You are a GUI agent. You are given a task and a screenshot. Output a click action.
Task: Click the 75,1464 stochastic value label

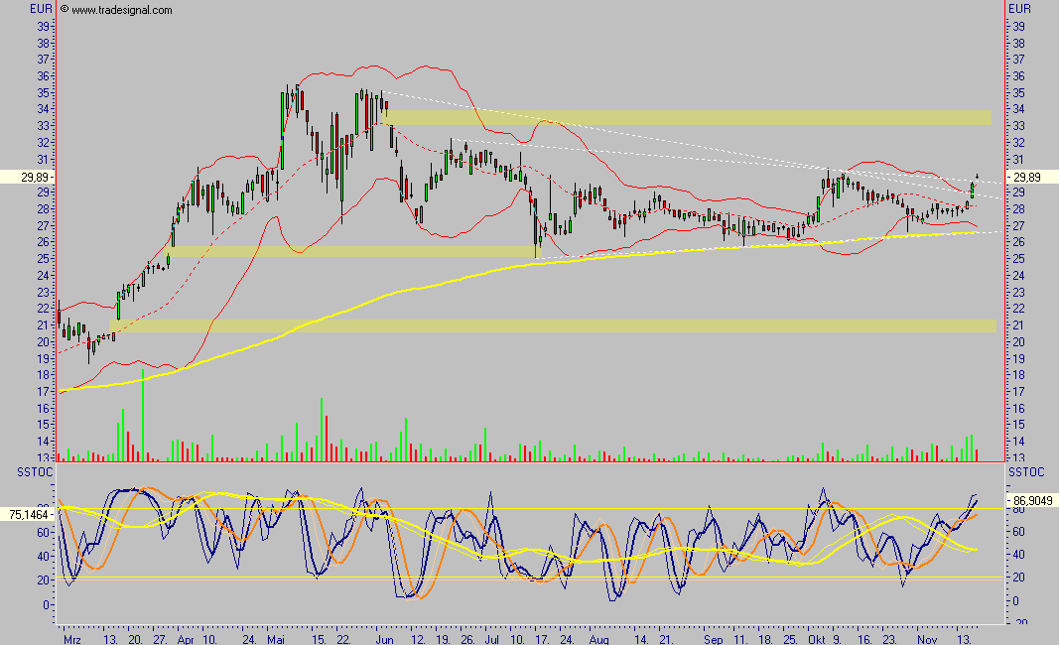point(28,515)
